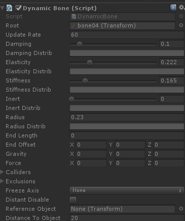Select the Gravity Y value field
185x221 pixels.
[130, 154]
